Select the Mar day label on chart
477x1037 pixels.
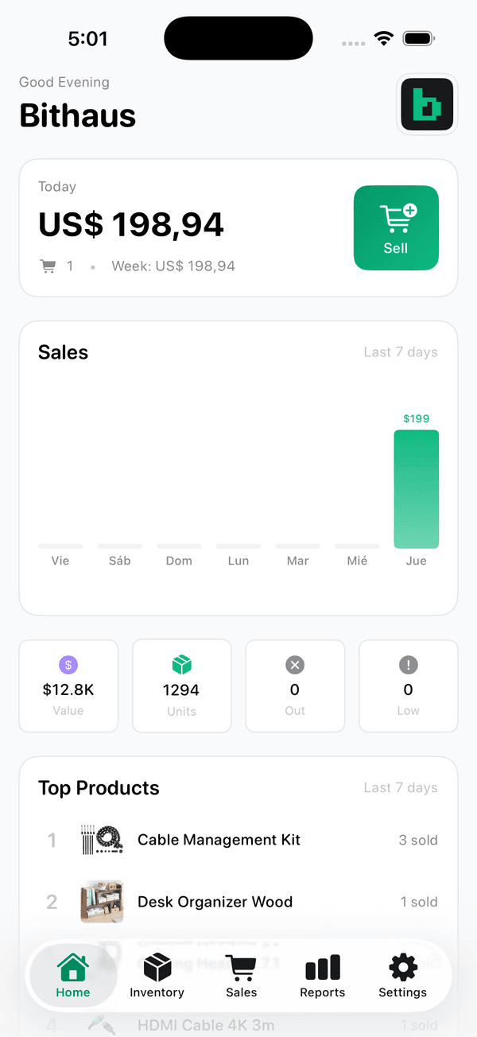(x=297, y=561)
